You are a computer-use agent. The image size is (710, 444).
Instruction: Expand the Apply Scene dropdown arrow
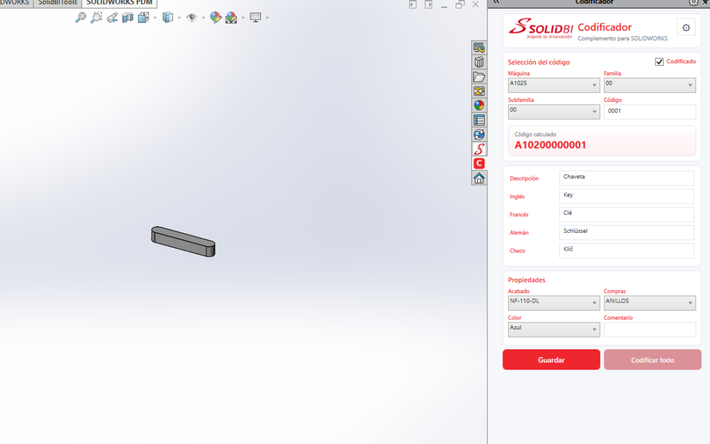pos(243,18)
